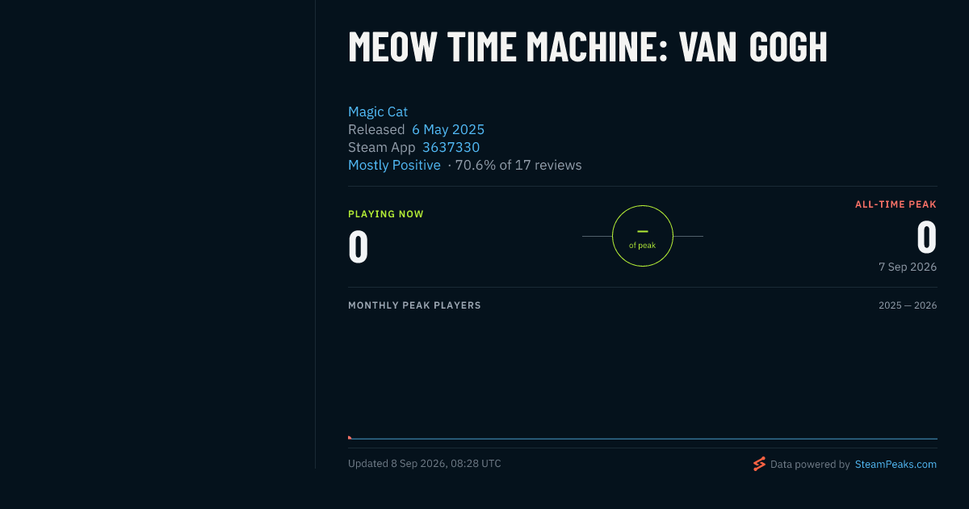Click the SteamPeaks logo icon
This screenshot has width=969, height=509.
coord(759,464)
